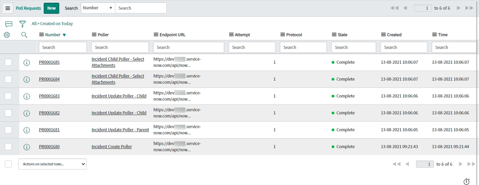
Task: Preview record PR0001685 via info icon
Action: 27,62
